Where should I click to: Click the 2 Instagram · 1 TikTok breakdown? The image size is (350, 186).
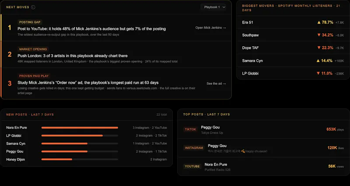151,152
